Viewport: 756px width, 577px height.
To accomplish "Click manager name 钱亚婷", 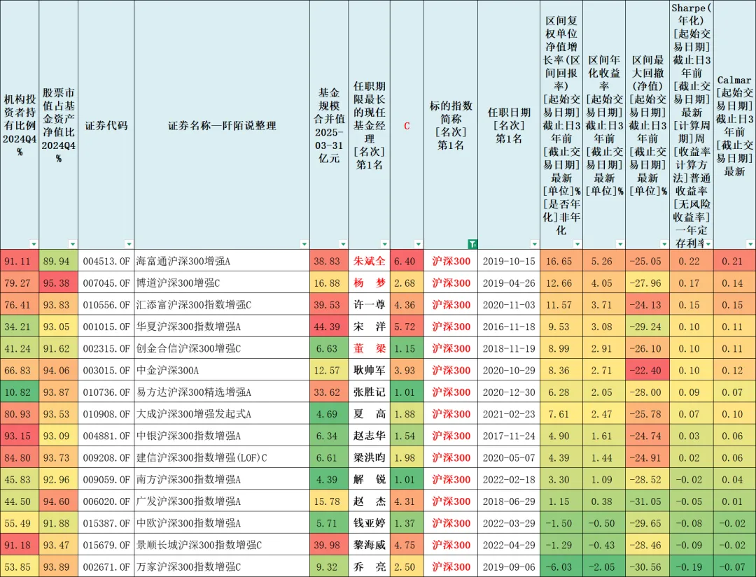I will point(370,523).
